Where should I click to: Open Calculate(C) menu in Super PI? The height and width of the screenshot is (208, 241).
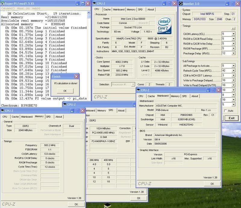tap(8, 8)
